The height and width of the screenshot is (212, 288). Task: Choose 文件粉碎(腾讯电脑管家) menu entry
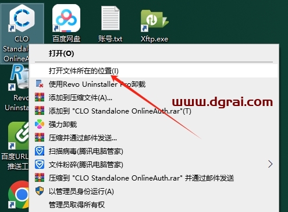[154, 165]
